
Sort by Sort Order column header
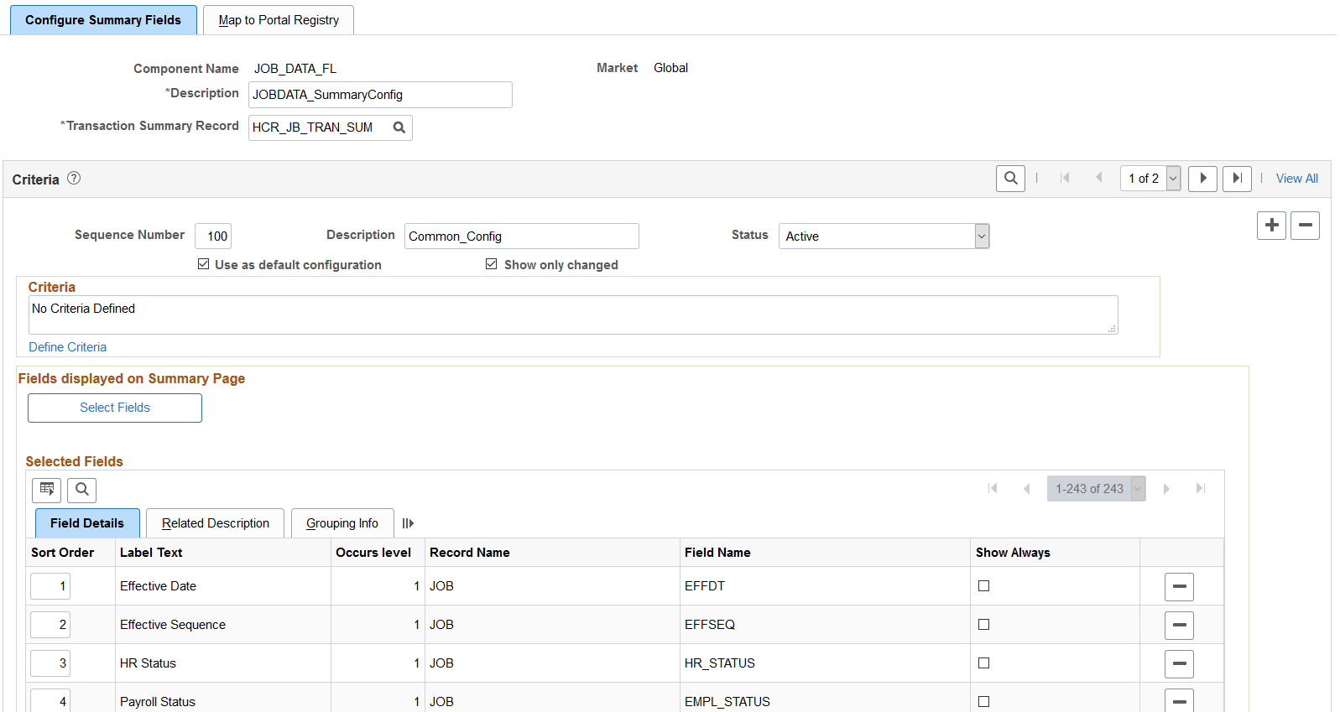pos(63,553)
